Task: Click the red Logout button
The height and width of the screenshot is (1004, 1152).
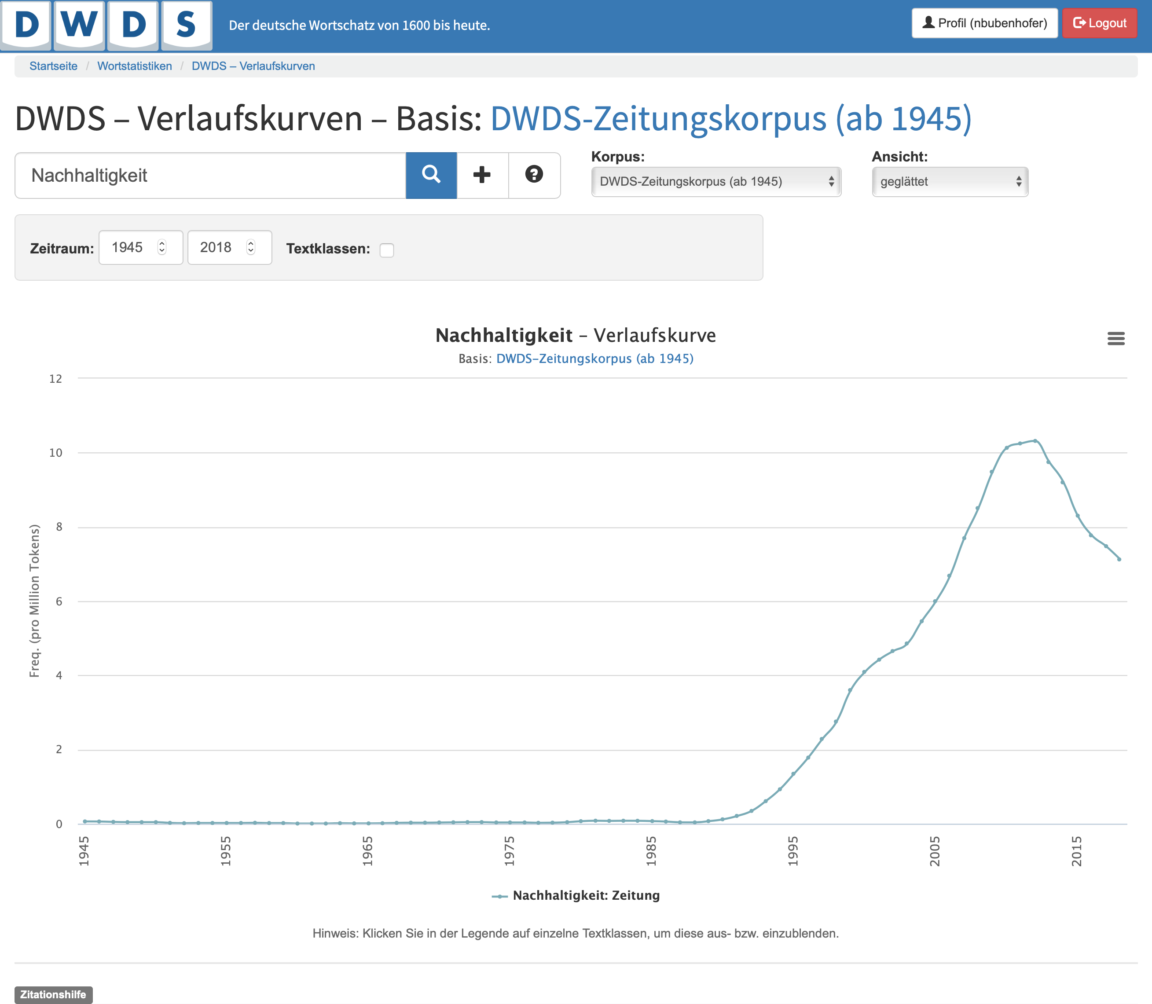Action: pos(1099,23)
